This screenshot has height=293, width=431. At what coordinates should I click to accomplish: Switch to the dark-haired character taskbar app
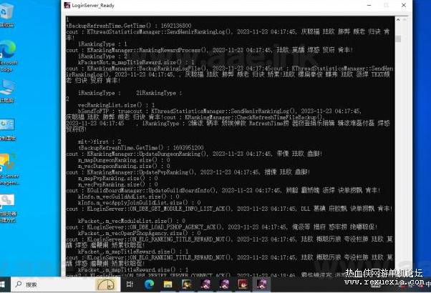[187, 284]
